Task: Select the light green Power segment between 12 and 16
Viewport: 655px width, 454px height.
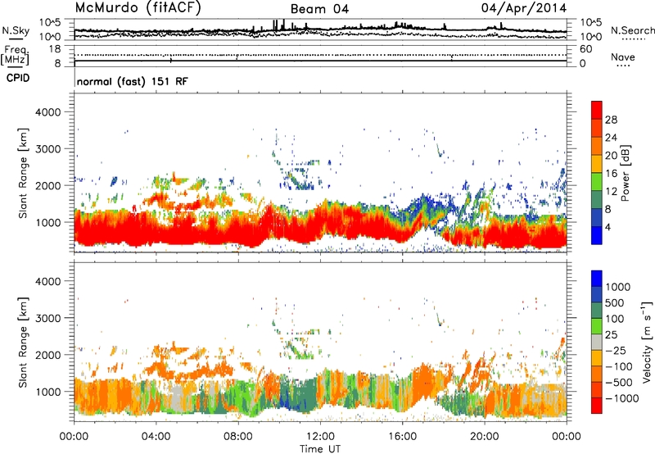Action: click(x=597, y=181)
